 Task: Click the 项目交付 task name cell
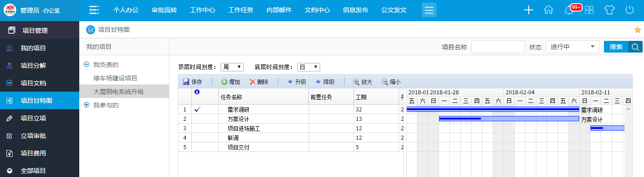pos(263,147)
